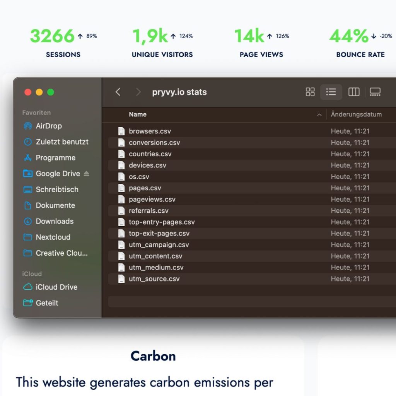Open Schreibtisch in the sidebar
This screenshot has height=396, width=396.
[x=57, y=189]
